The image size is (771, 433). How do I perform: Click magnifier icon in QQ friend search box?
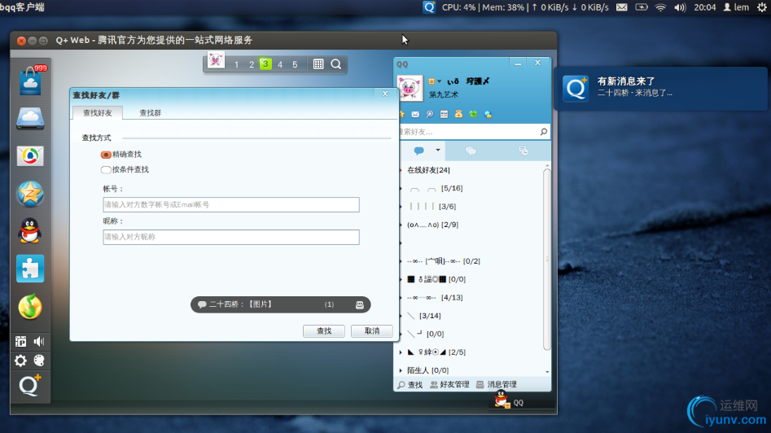543,132
